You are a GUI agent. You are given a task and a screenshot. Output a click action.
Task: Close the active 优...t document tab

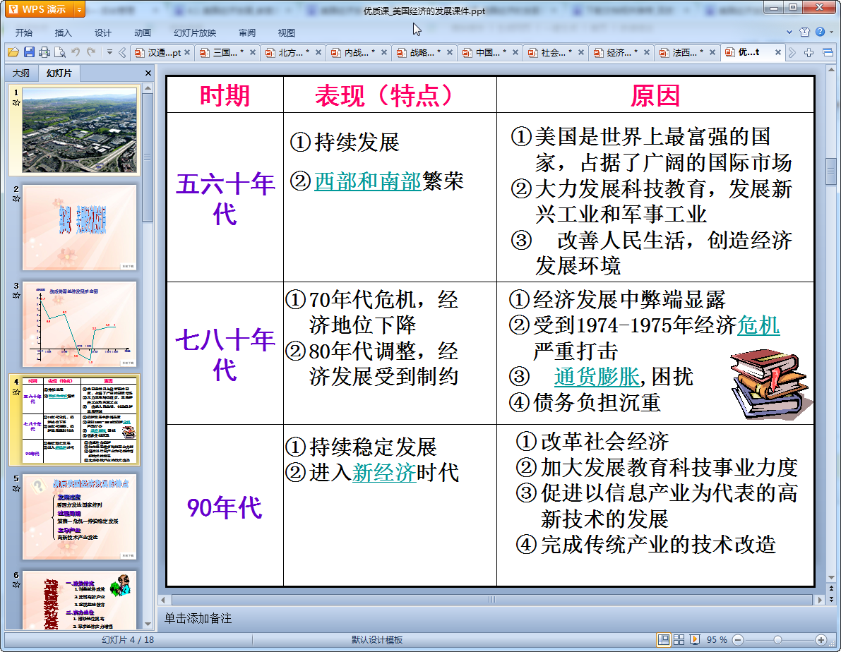click(x=778, y=52)
